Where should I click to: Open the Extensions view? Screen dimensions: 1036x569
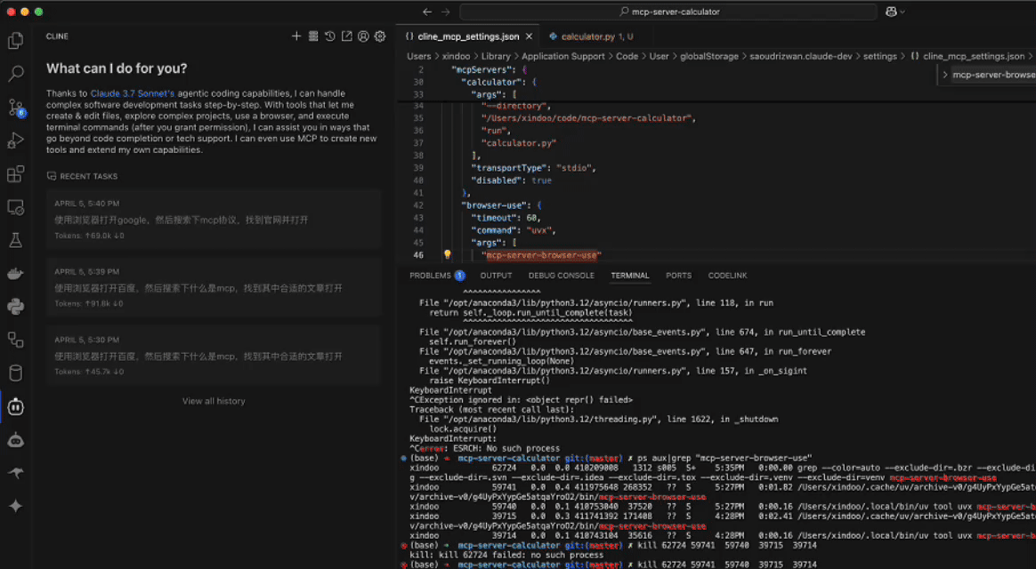coord(15,173)
